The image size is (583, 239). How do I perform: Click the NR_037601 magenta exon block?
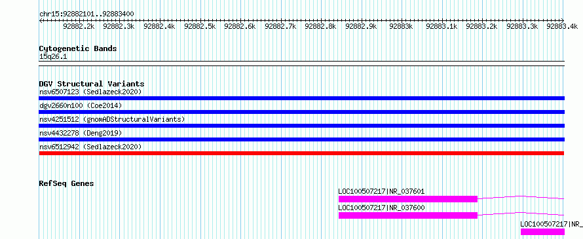click(408, 199)
